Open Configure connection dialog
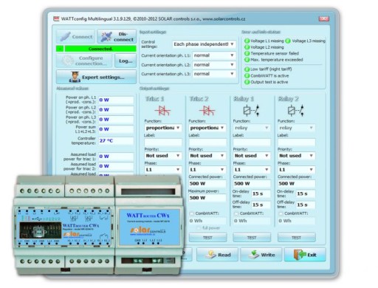This screenshot has width=378, height=288. click(x=84, y=61)
